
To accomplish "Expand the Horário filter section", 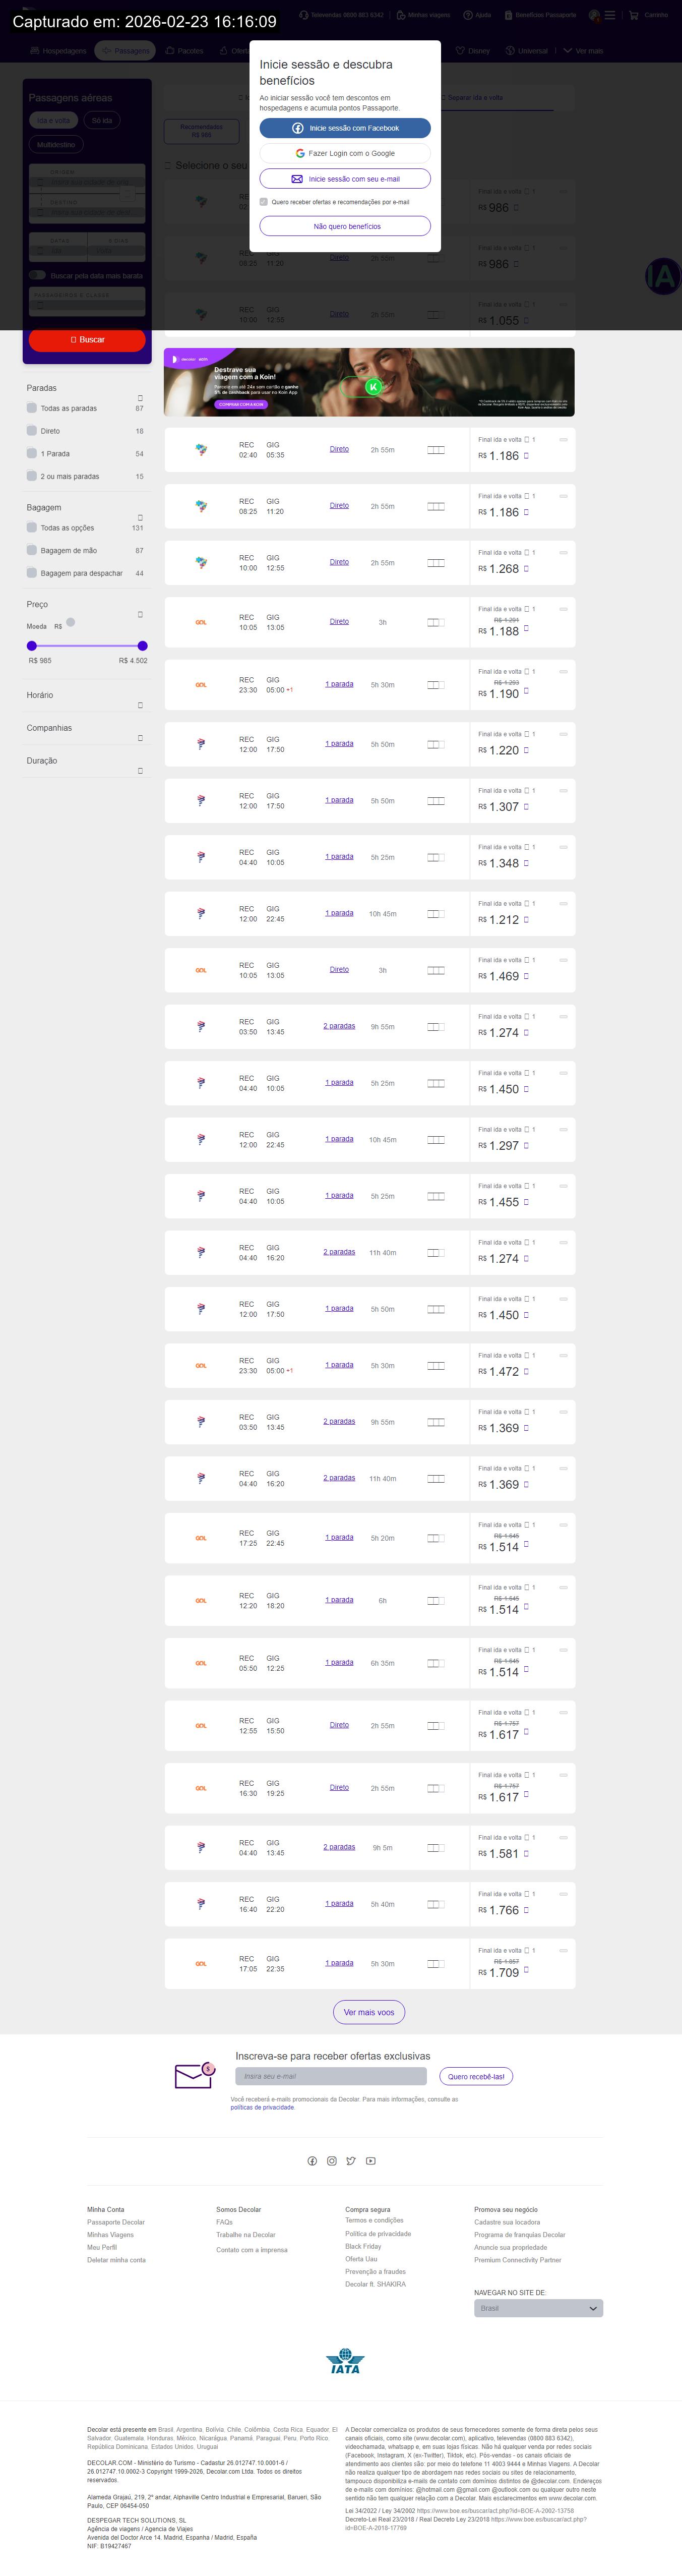I will 140,705.
